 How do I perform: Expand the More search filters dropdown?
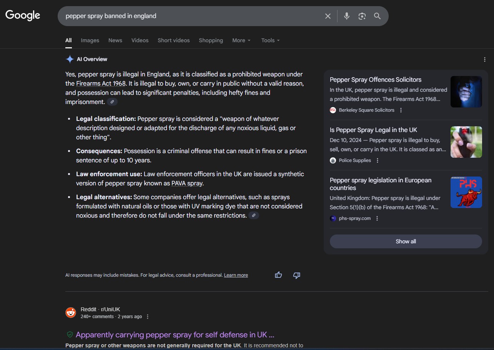pyautogui.click(x=241, y=40)
